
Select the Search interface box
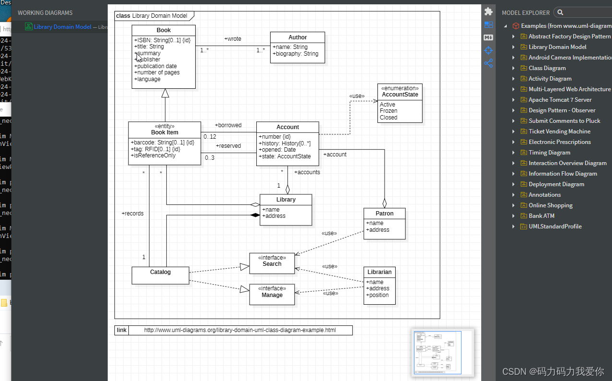pyautogui.click(x=272, y=263)
